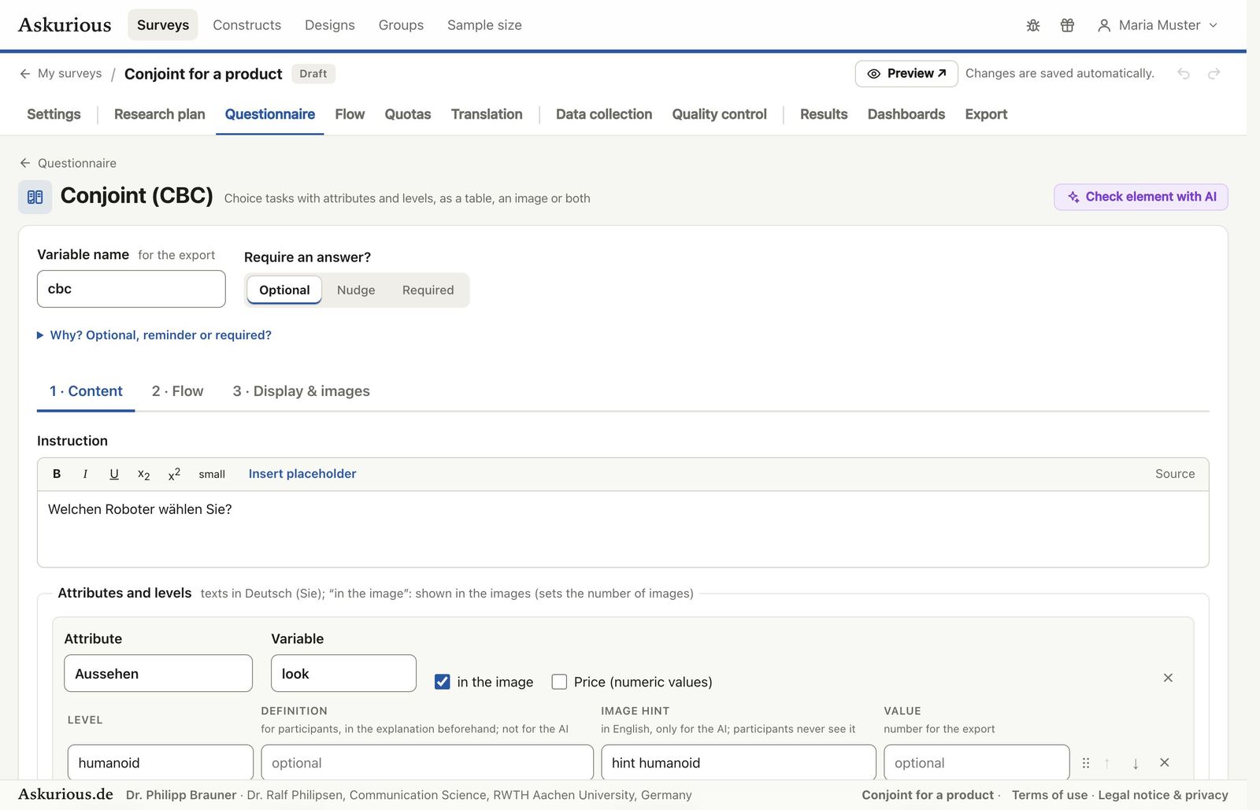The image size is (1260, 810).
Task: Go back via Questionnaire back arrow
Action: (25, 163)
